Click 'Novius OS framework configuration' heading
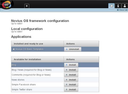 40,21
